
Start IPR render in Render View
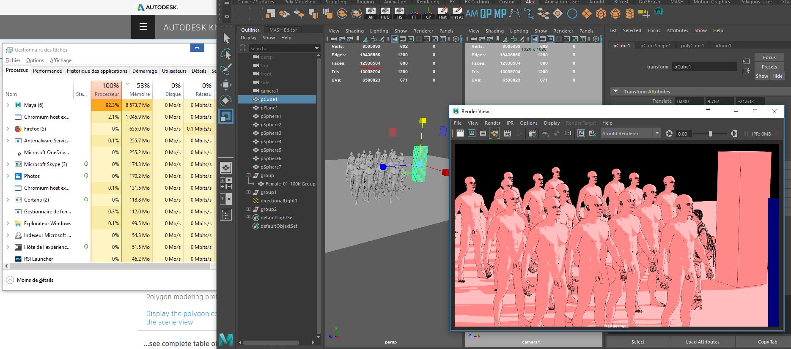[x=507, y=134]
